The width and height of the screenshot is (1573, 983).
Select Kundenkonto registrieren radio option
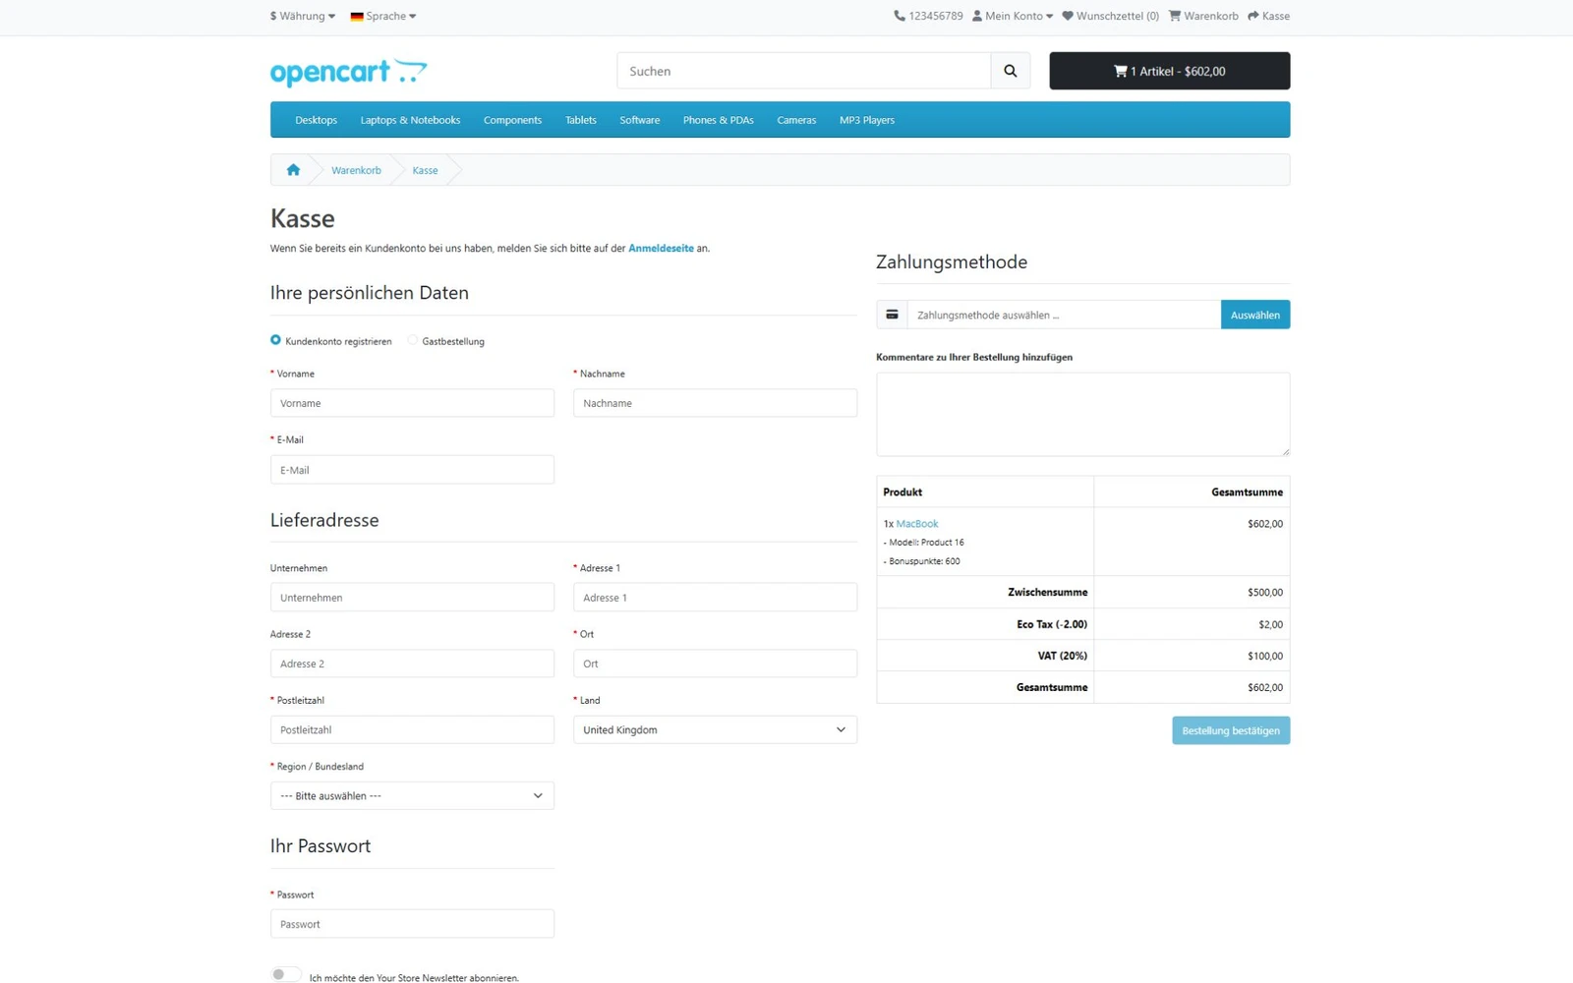click(x=275, y=340)
